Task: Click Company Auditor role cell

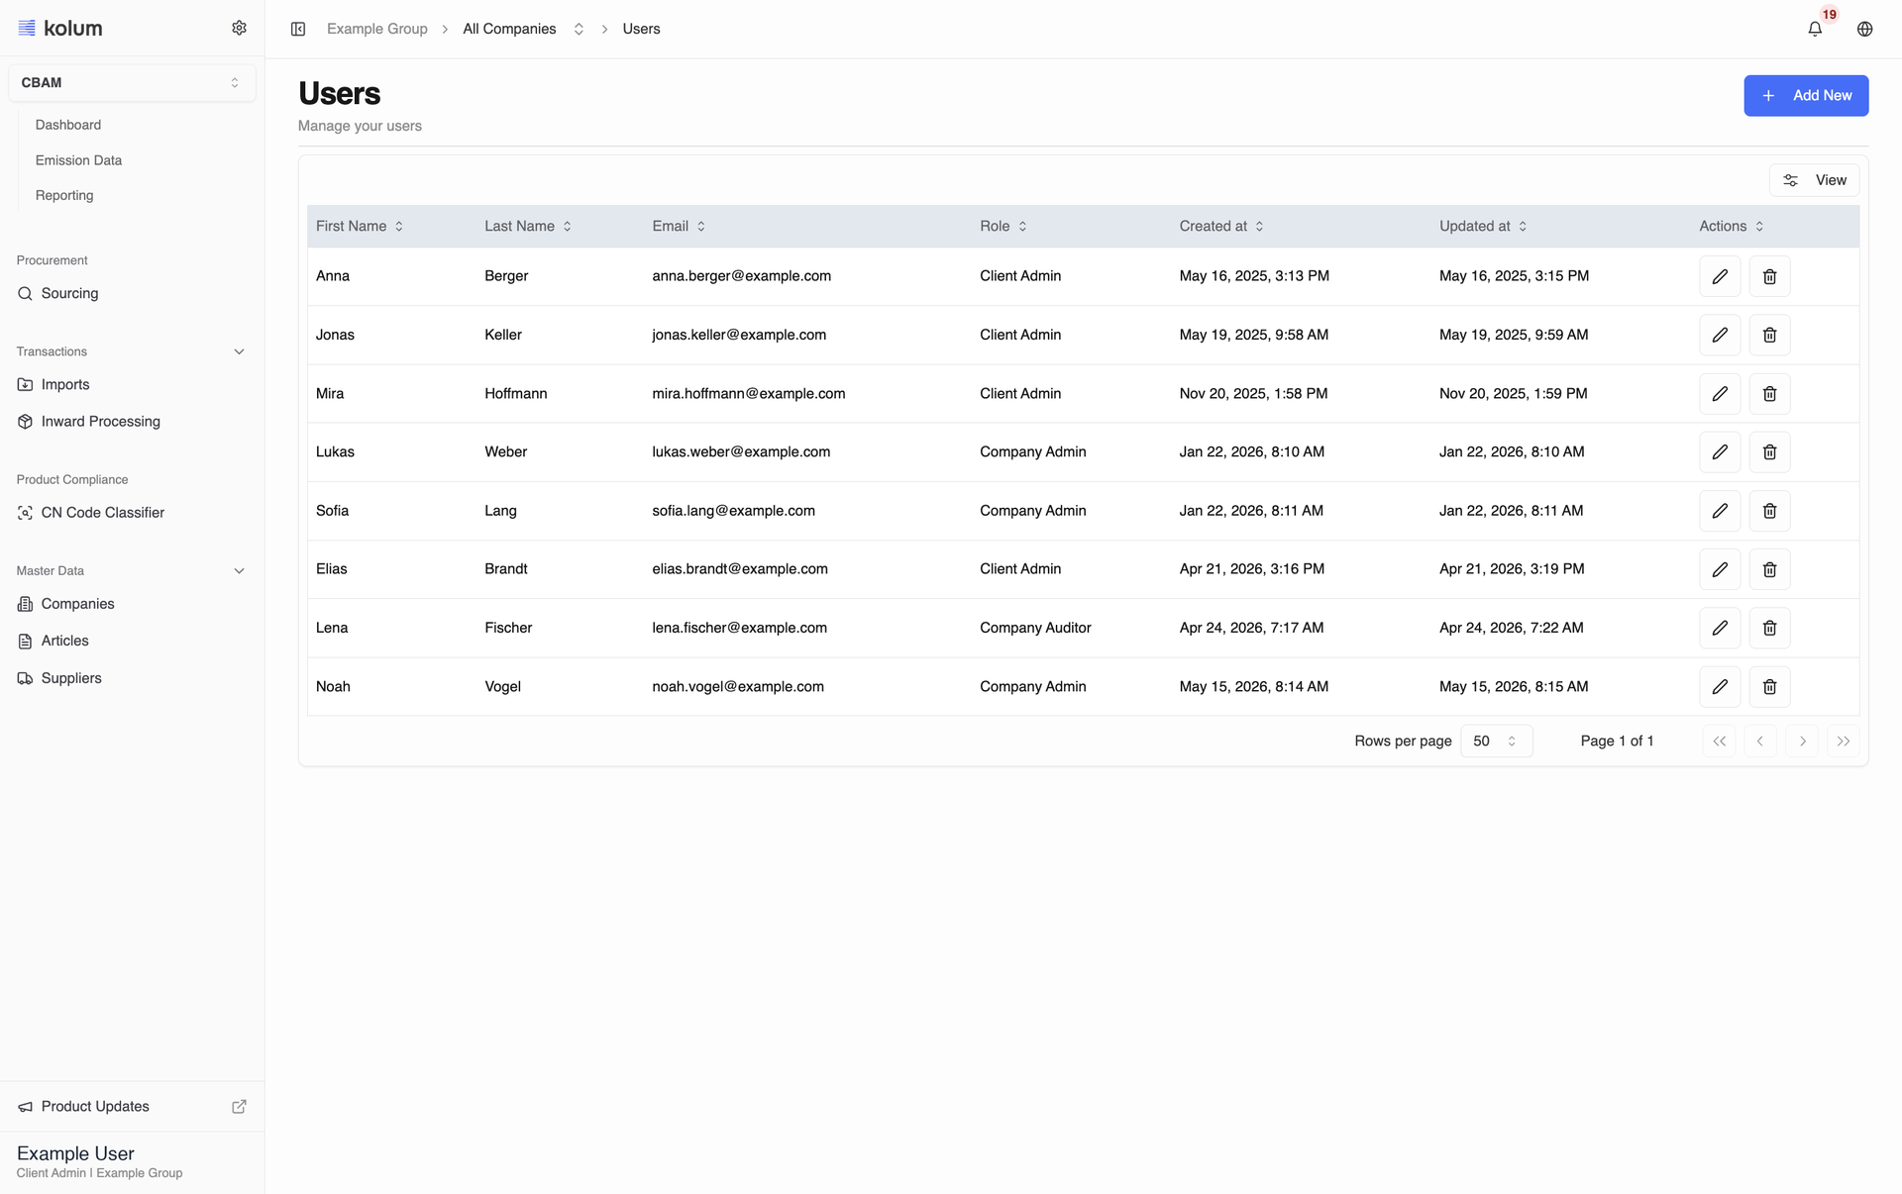Action: (x=1035, y=628)
